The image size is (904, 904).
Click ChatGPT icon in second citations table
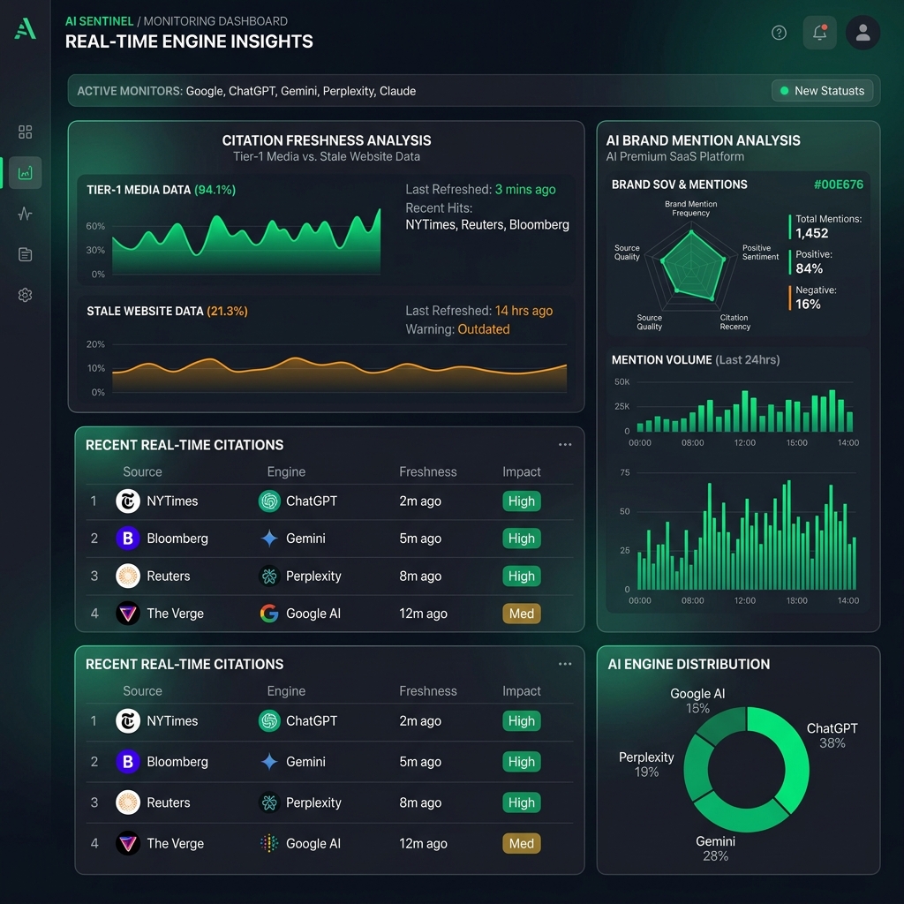pyautogui.click(x=269, y=720)
